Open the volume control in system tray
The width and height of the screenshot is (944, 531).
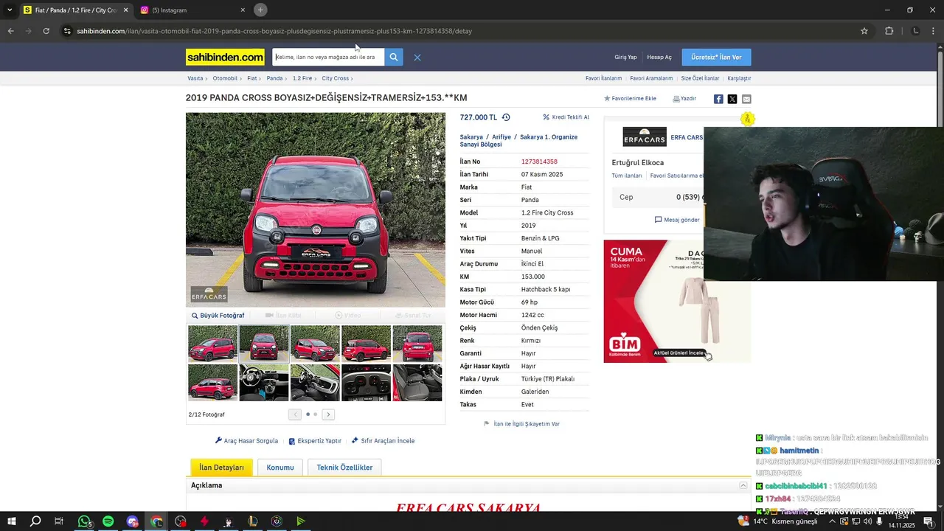click(868, 521)
